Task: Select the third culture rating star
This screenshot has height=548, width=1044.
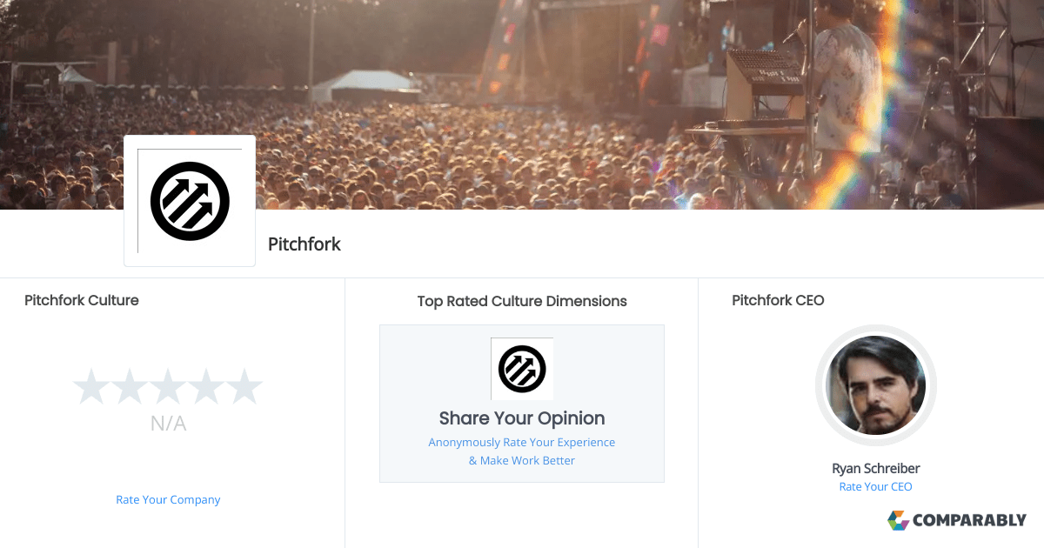Action: tap(168, 385)
